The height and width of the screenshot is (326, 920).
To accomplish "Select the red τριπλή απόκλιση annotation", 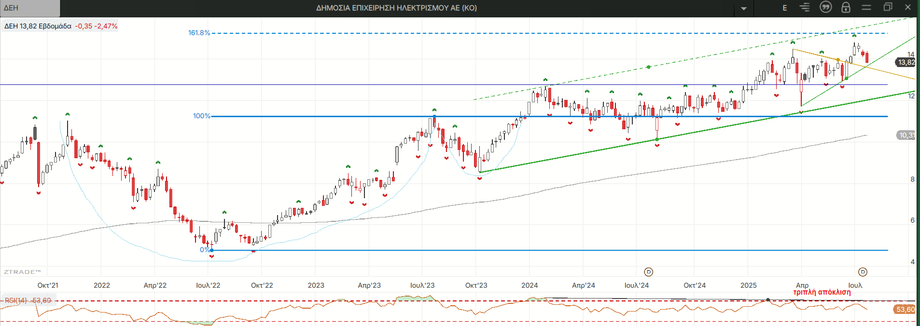I will point(822,292).
